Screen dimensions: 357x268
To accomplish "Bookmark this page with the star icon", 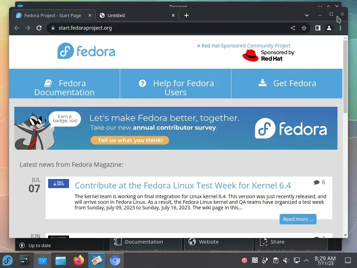I will pyautogui.click(x=304, y=28).
